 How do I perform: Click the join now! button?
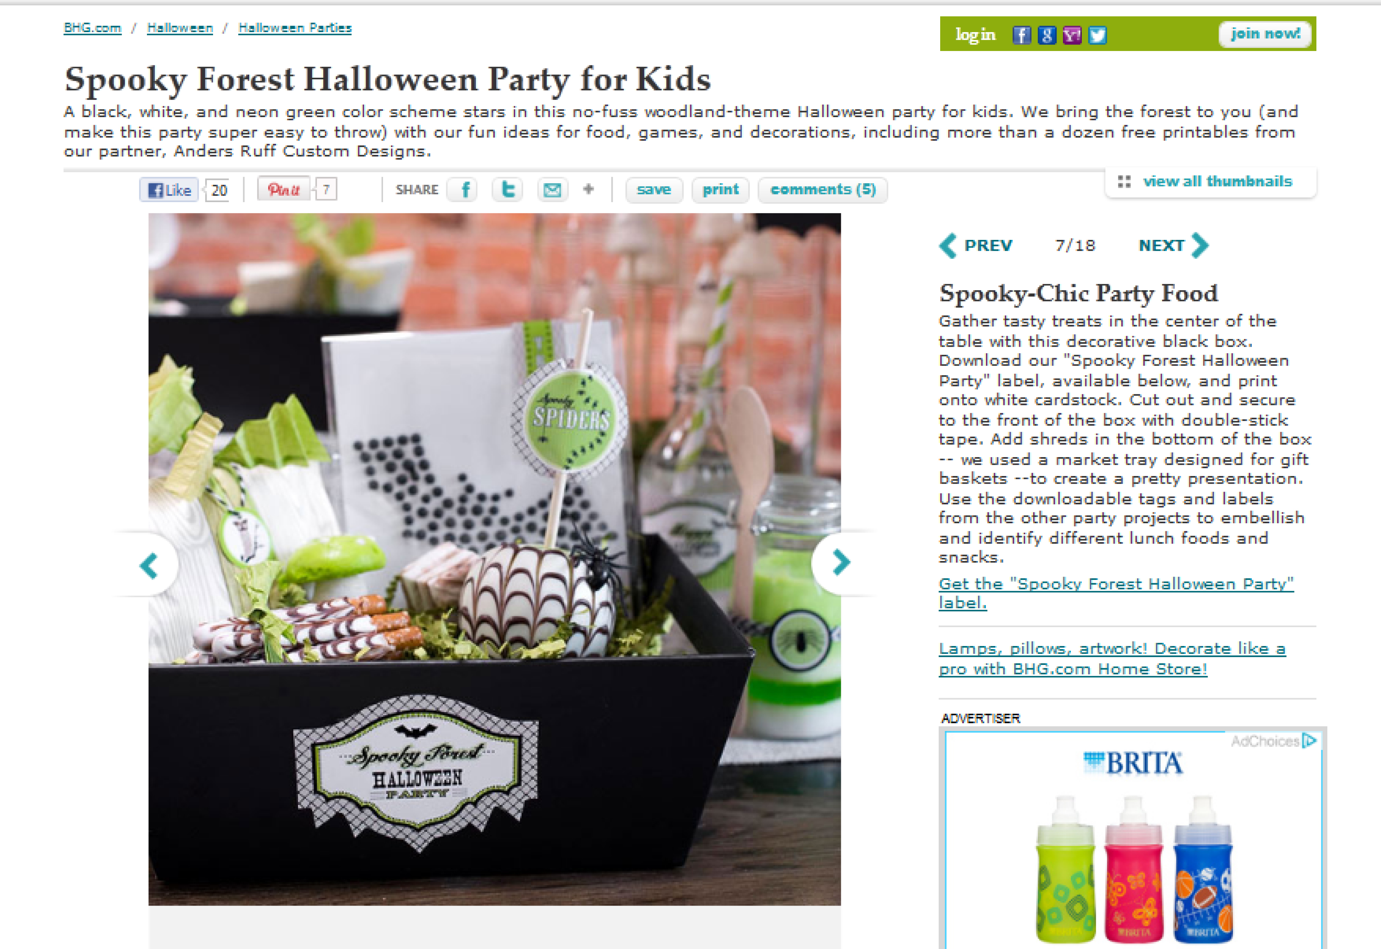click(x=1265, y=33)
